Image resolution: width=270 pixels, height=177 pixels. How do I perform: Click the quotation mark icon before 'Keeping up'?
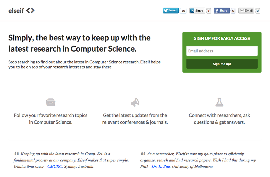(17, 154)
